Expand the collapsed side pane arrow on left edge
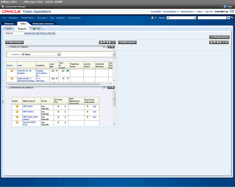Image resolution: width=235 pixels, height=188 pixels. [x=3, y=101]
